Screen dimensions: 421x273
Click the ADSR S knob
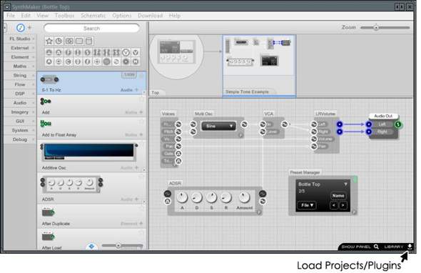click(211, 198)
